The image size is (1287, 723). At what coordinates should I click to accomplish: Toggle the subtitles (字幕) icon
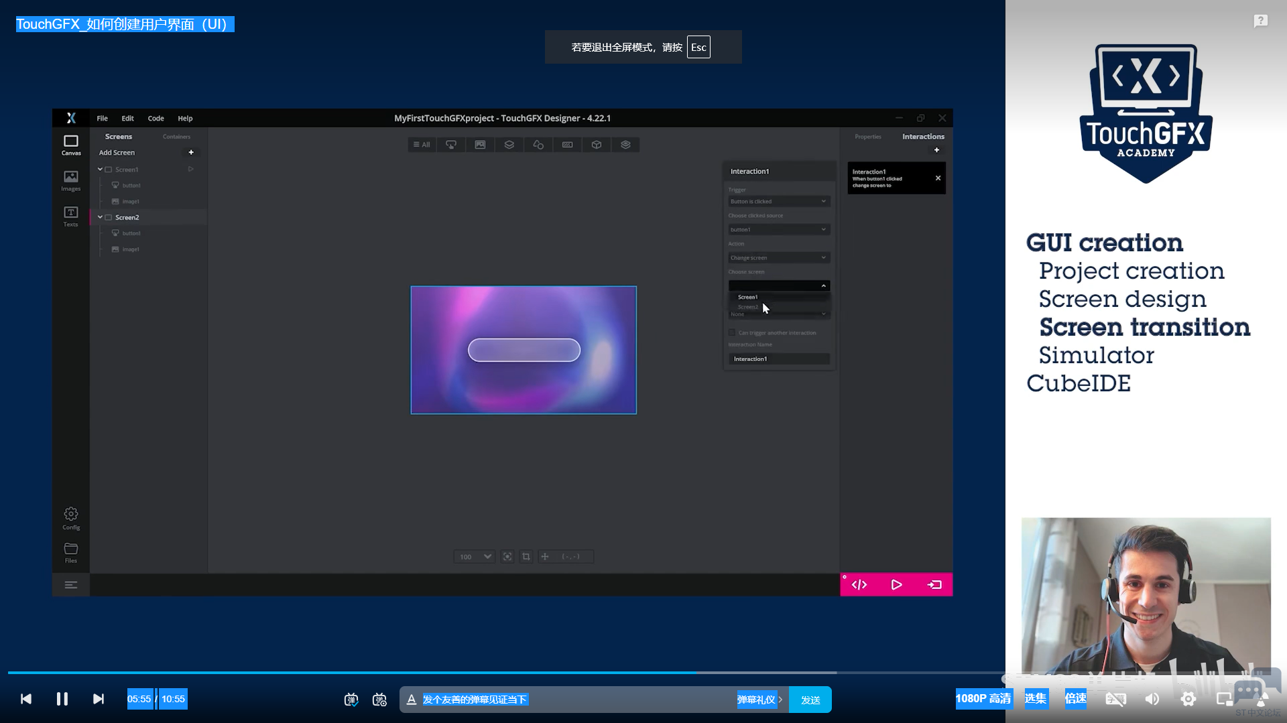coord(1116,700)
